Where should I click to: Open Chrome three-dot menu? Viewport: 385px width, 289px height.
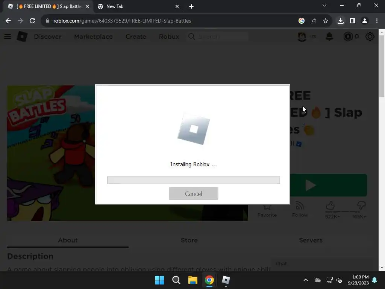[x=377, y=21]
